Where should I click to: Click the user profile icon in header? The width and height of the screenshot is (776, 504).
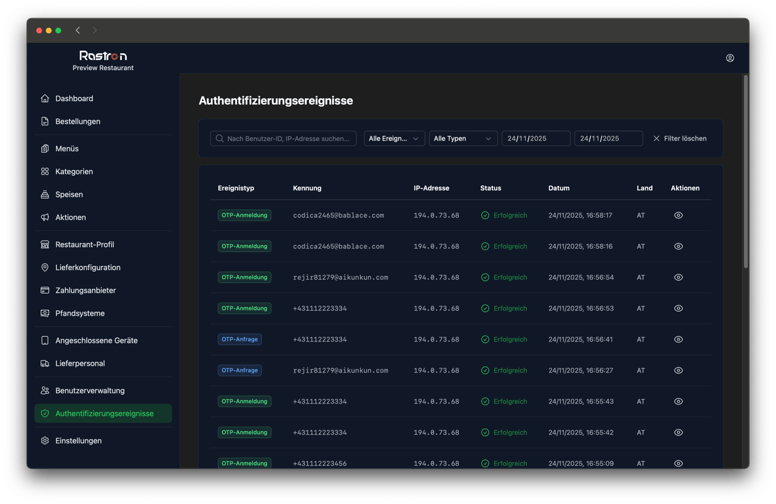tap(730, 58)
